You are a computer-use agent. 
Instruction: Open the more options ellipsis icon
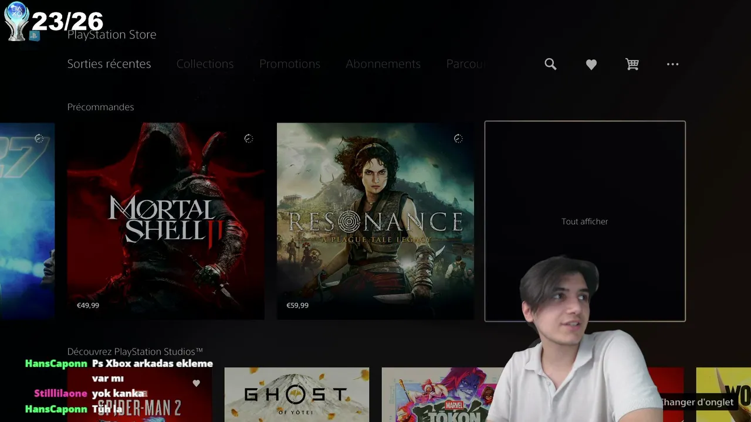(x=672, y=64)
